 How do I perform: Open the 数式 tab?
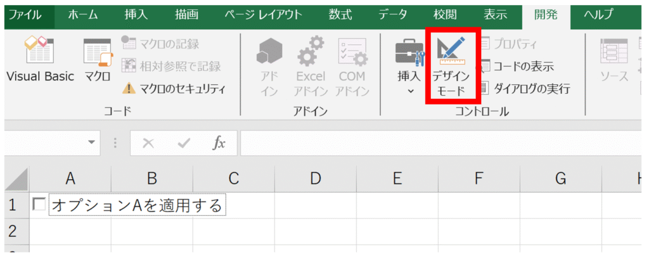pyautogui.click(x=340, y=15)
